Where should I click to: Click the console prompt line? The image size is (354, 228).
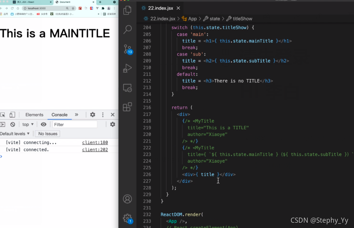coord(59,157)
